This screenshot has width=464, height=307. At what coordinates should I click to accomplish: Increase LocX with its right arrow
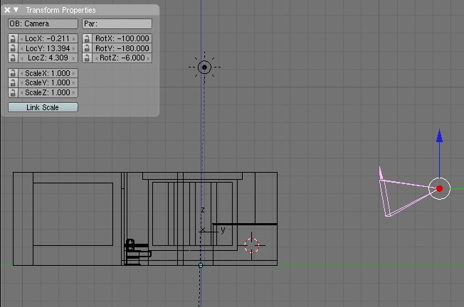click(74, 38)
